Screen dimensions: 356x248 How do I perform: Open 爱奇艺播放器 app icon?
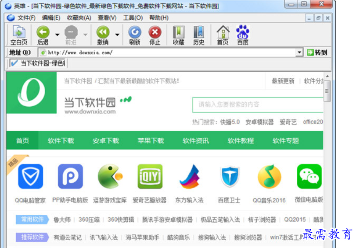coord(150,176)
